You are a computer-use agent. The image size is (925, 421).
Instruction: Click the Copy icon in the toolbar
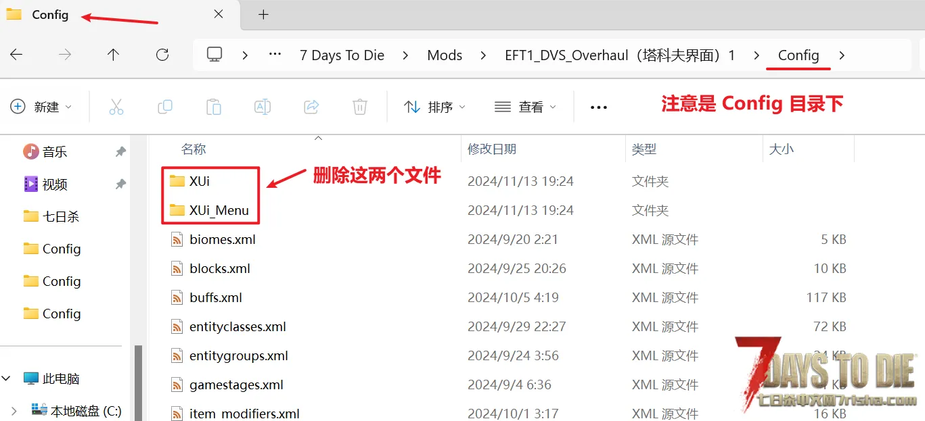(164, 107)
